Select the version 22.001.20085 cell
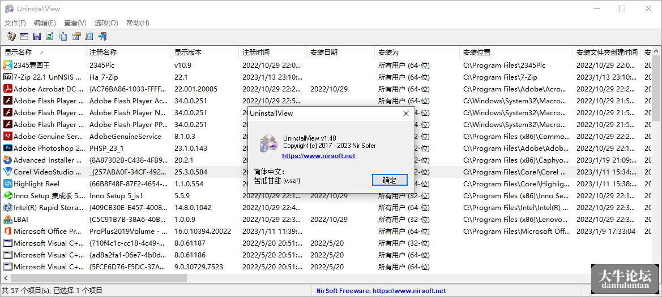The height and width of the screenshot is (297, 662). [x=196, y=89]
